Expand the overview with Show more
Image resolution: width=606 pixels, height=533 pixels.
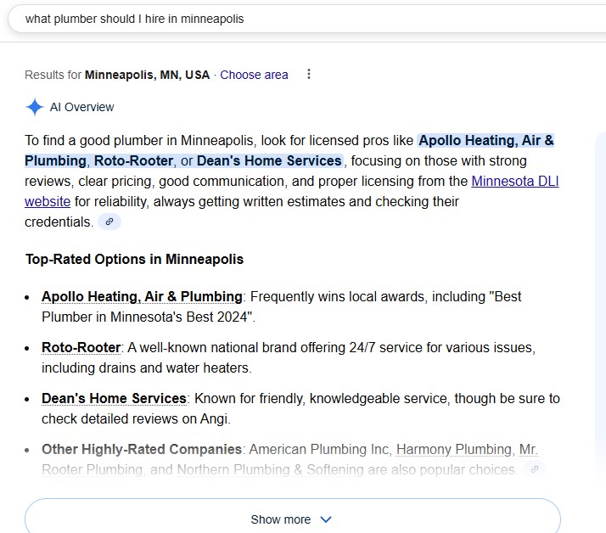293,518
